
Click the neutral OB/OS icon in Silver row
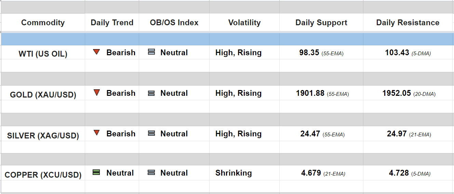pyautogui.click(x=151, y=134)
